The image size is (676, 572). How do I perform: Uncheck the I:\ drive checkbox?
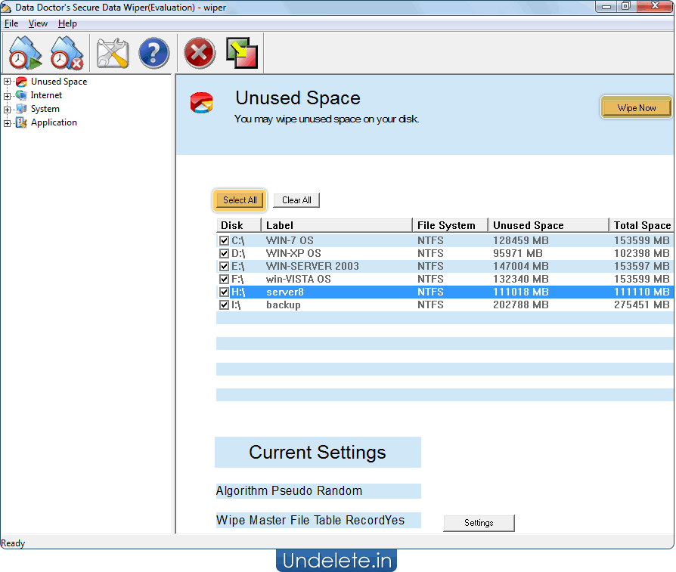(x=224, y=305)
